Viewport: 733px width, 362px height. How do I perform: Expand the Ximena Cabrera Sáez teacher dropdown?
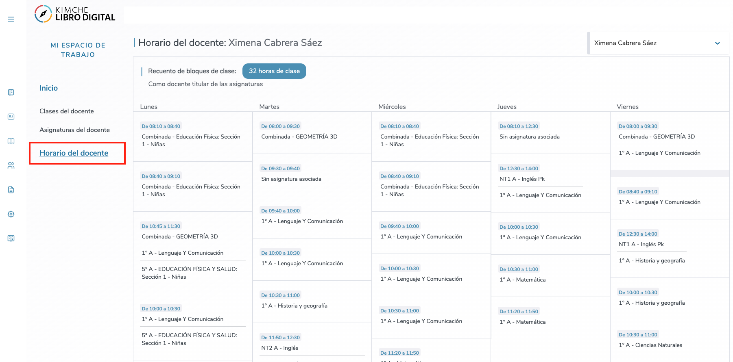[x=658, y=43]
